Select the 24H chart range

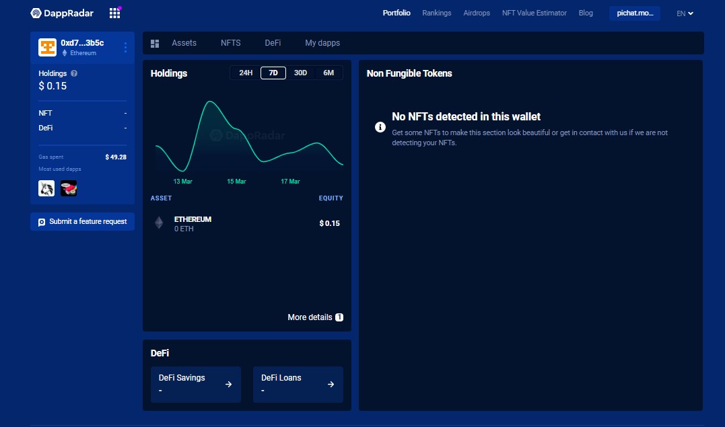246,73
